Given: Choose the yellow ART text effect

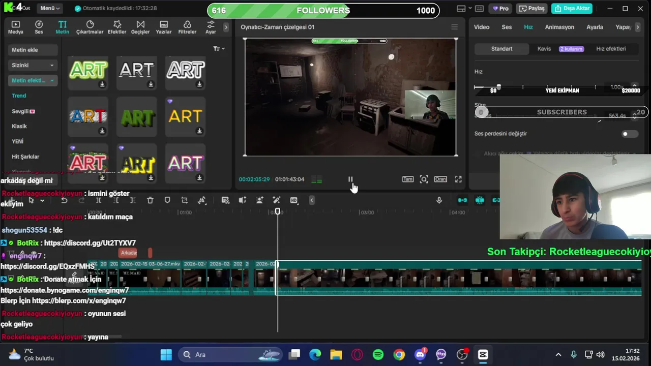Looking at the screenshot, I should point(185,117).
